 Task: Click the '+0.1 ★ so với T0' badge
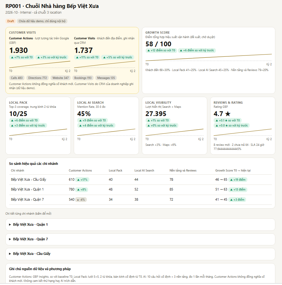pos(228,120)
